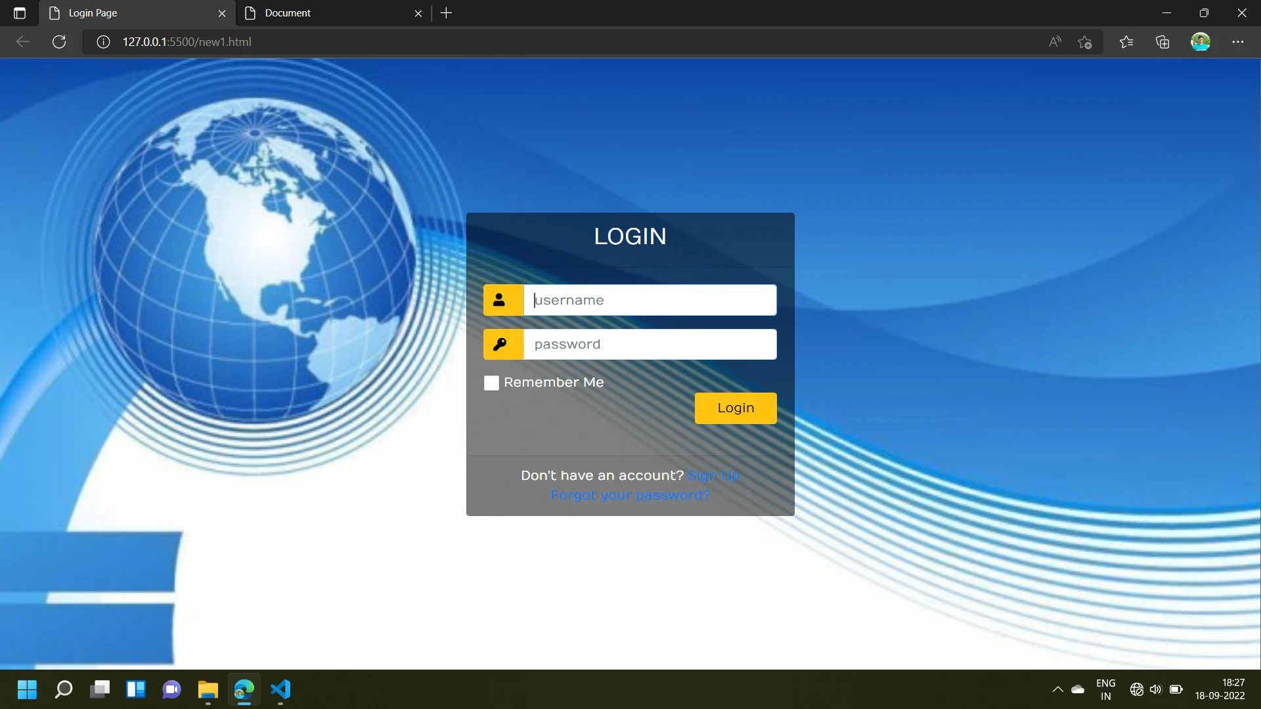View site information icon in address bar
Image resolution: width=1261 pixels, height=709 pixels.
103,42
